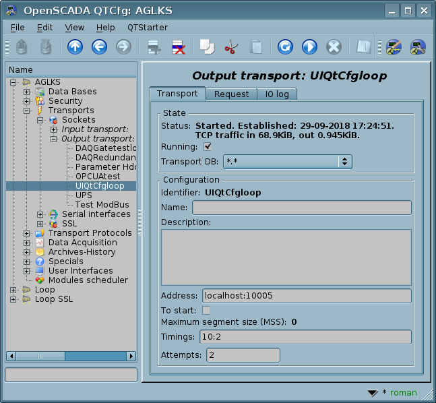
Task: Select the UPS output transport
Action: pos(84,195)
